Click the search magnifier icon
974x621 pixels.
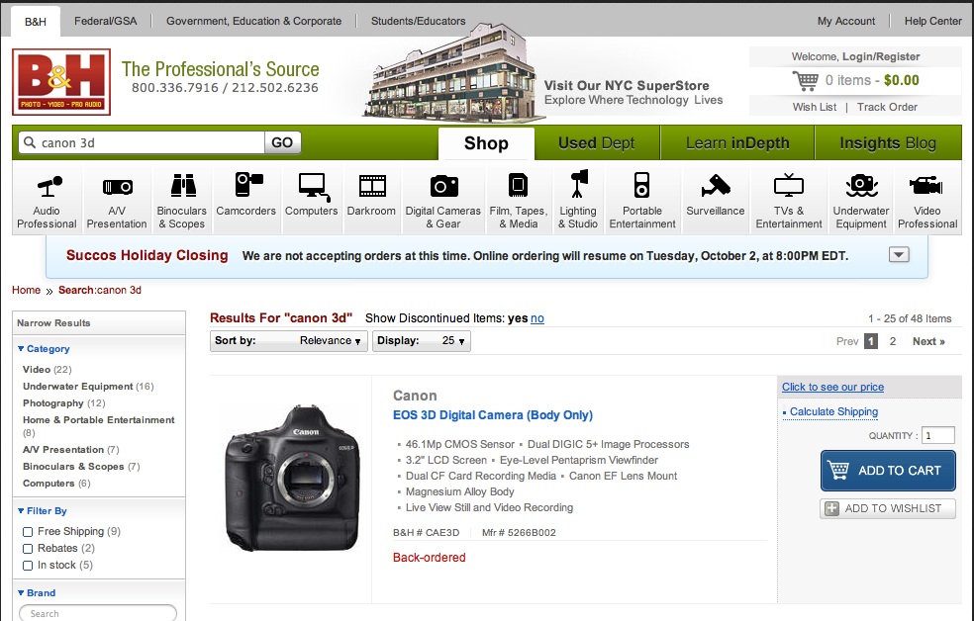29,142
